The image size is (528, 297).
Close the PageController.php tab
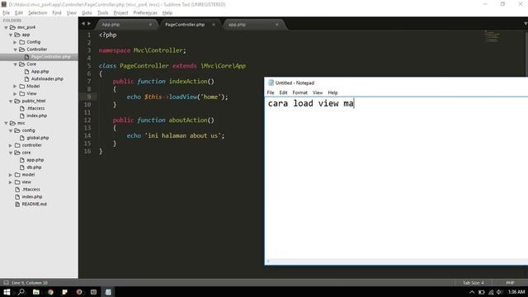214,25
